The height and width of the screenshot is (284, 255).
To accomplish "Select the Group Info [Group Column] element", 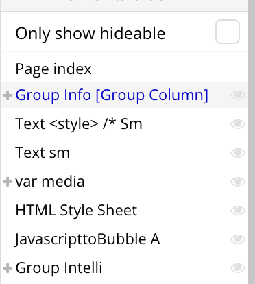I will 112,95.
